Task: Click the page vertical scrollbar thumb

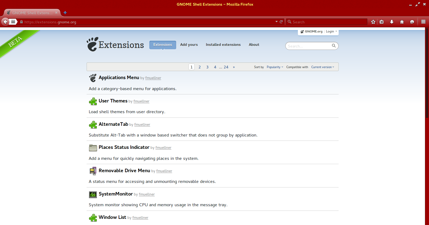Action: tap(427, 72)
